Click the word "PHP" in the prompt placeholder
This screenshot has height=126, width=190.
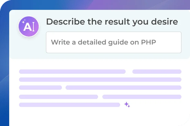[x=149, y=42]
